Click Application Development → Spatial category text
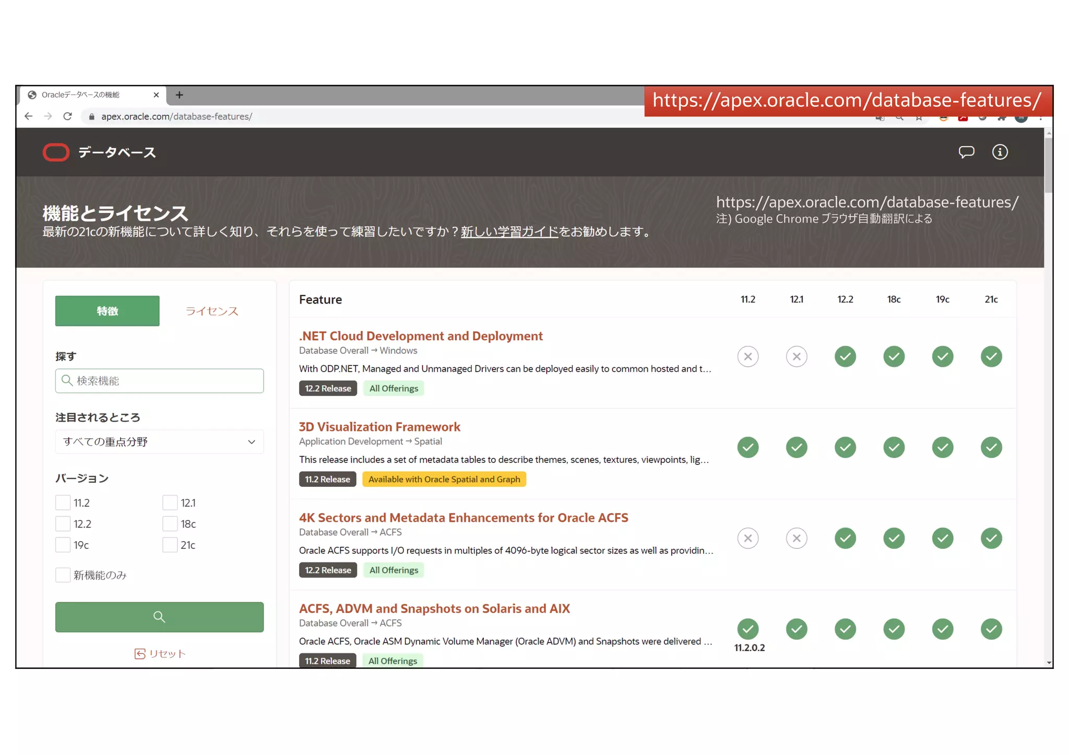 pos(371,441)
